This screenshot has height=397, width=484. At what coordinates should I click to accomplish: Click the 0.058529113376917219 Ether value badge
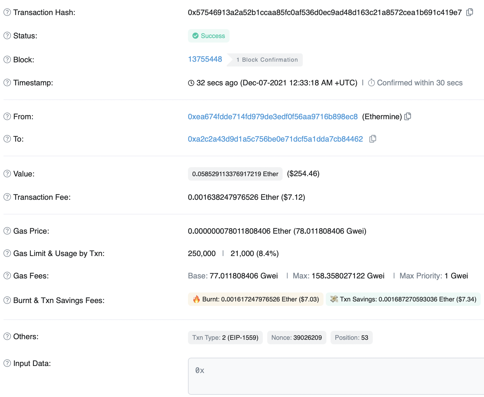(x=235, y=174)
